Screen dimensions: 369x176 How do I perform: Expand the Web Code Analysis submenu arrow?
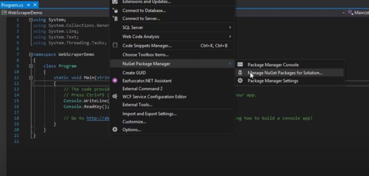[230, 36]
